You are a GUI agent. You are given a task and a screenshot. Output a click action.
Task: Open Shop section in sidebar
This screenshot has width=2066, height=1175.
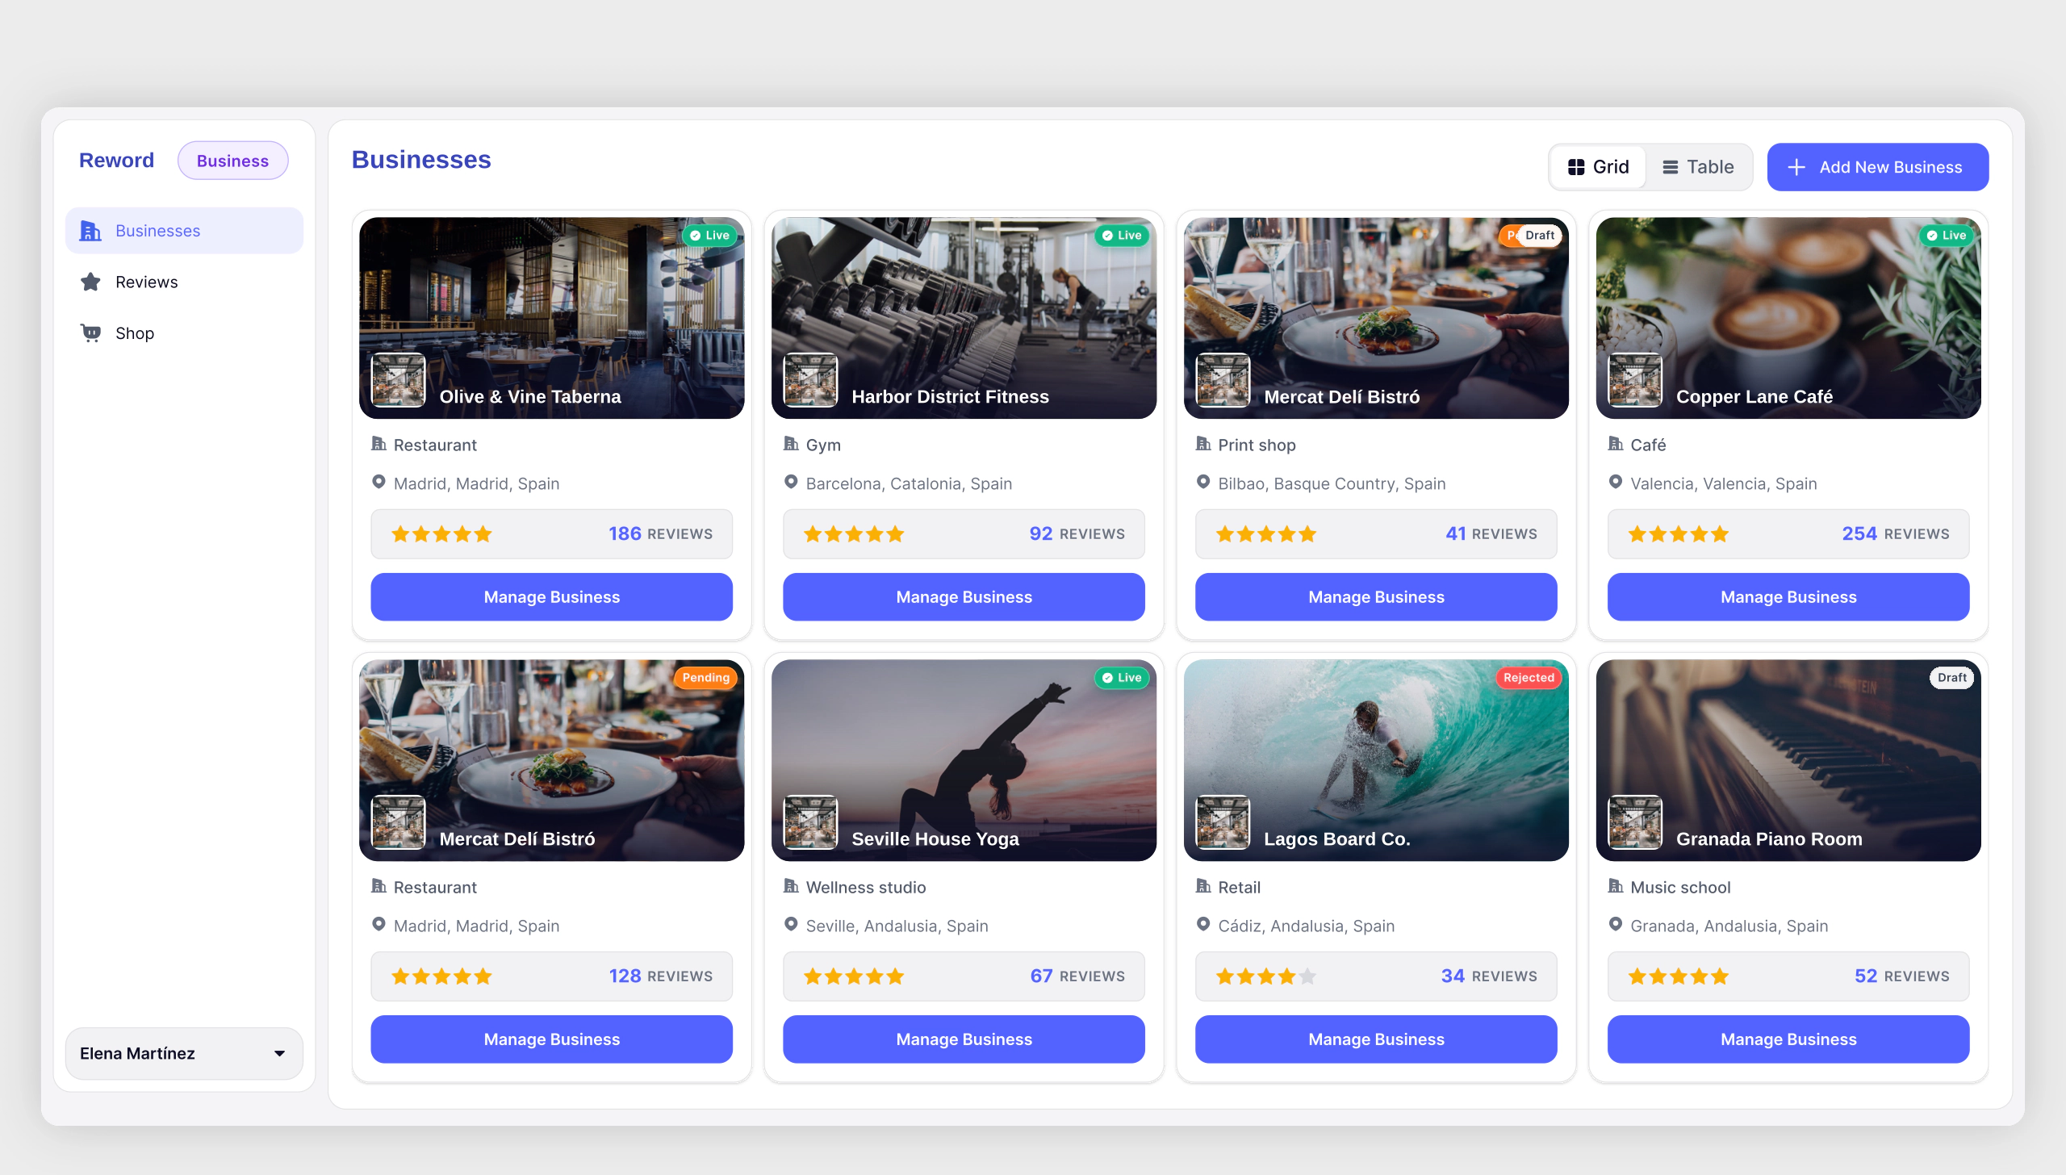[x=134, y=333]
